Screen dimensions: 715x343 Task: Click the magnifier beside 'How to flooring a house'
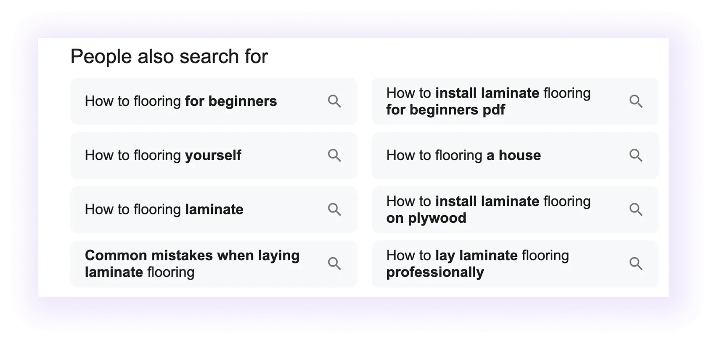636,156
